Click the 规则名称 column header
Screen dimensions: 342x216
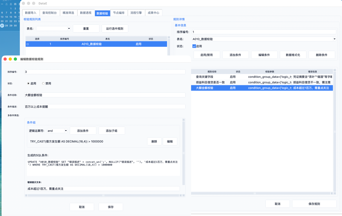(x=212, y=72)
